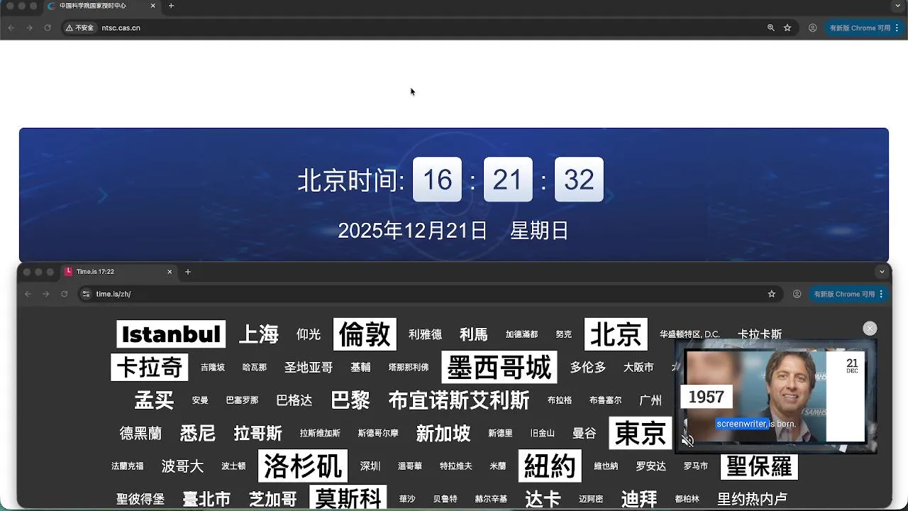
Task: Bookmark the ntsc.cas.cn page with the star
Action: point(787,28)
